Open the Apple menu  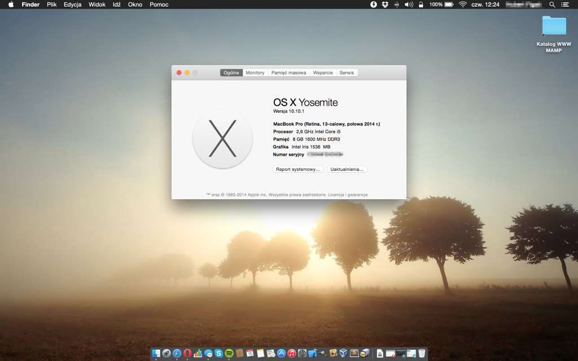[x=11, y=5]
